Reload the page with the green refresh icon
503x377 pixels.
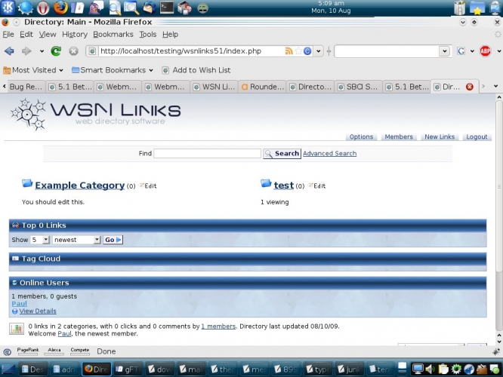click(56, 51)
